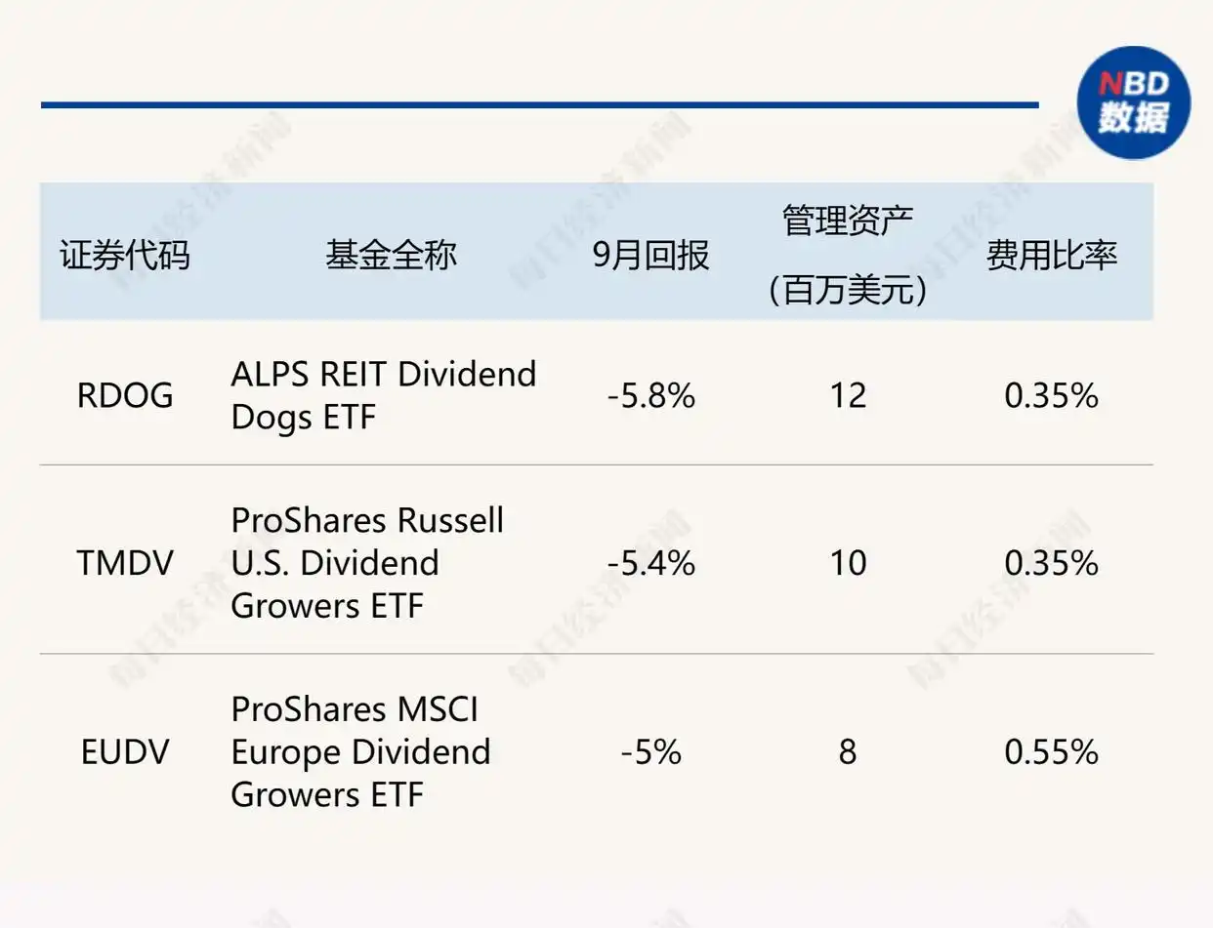Click the NBD 数据 logo badge
The width and height of the screenshot is (1213, 928).
coord(1133,102)
